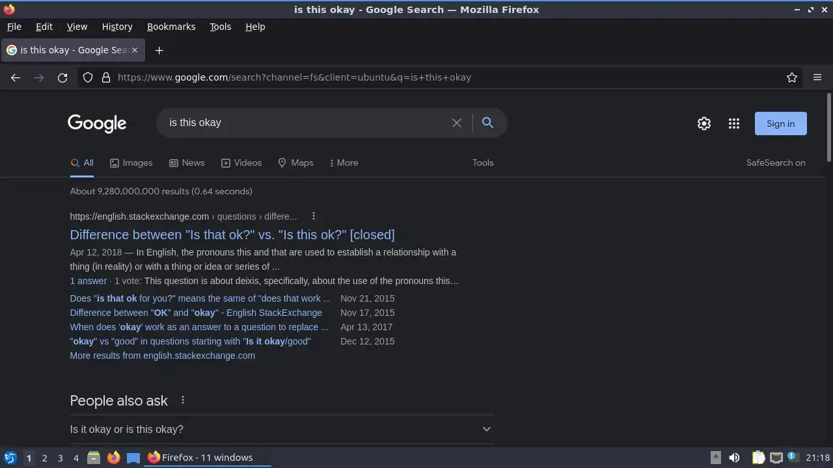Open 'When does okay work as an answer' link
This screenshot has height=468, width=833.
(199, 327)
